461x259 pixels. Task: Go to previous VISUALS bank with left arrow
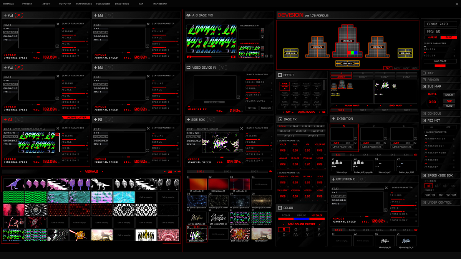click(x=81, y=172)
